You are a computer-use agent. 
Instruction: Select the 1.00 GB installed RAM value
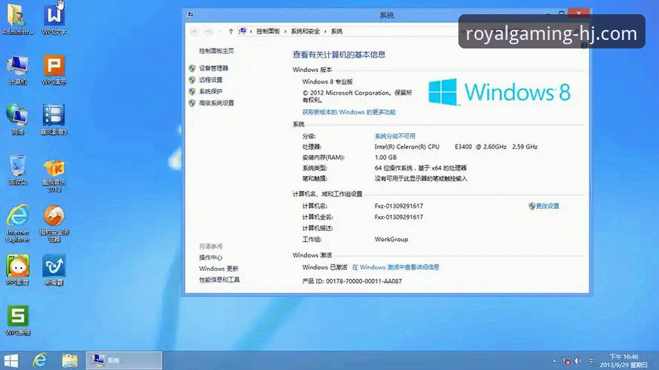coord(386,158)
